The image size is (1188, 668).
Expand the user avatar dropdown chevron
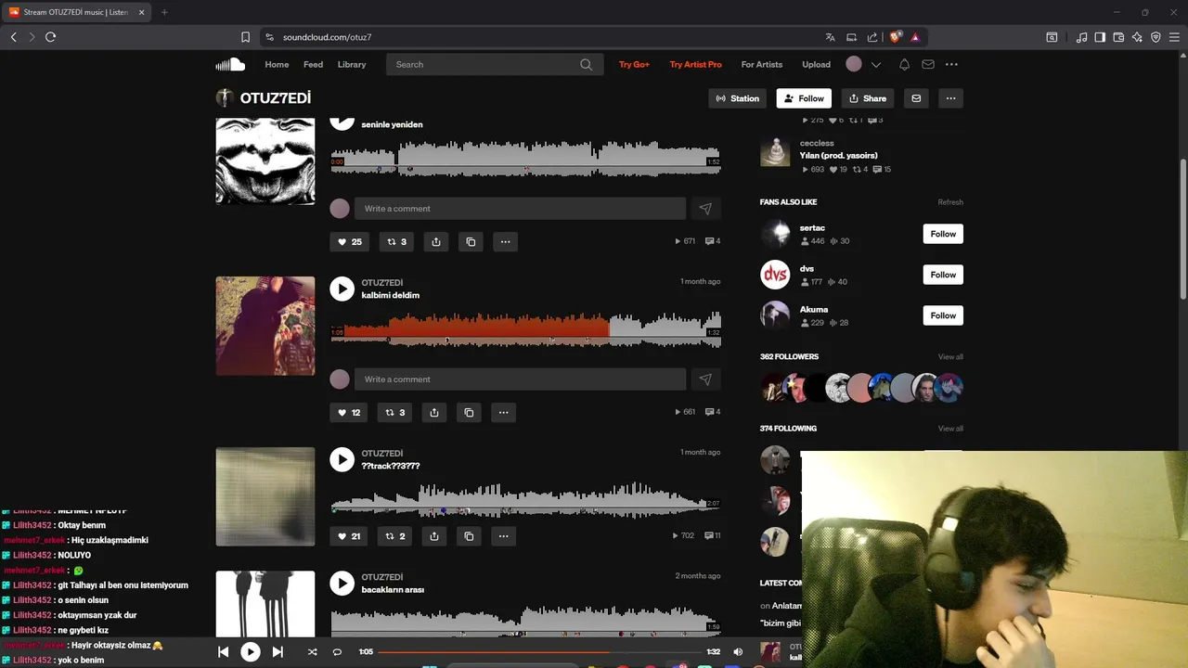[875, 65]
